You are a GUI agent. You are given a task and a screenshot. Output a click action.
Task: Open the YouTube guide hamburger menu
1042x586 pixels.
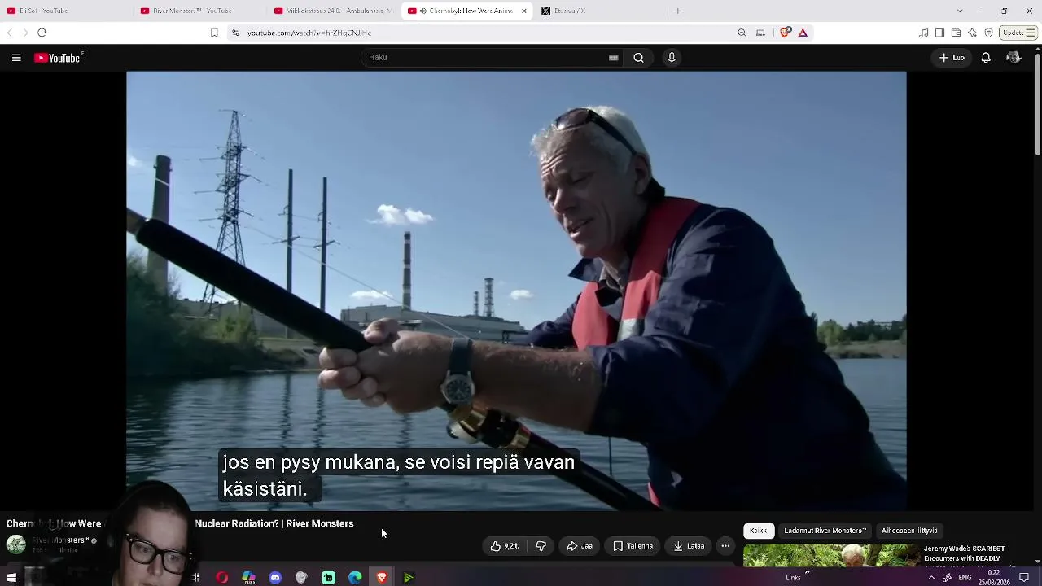[16, 58]
